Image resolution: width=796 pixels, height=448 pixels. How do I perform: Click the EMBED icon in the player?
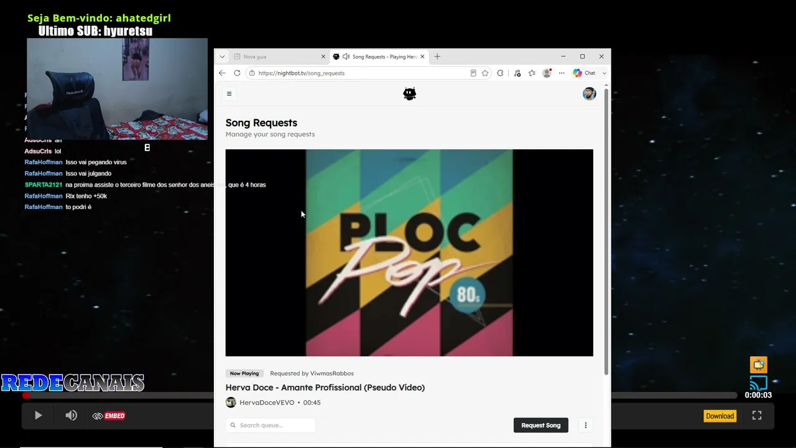point(109,416)
